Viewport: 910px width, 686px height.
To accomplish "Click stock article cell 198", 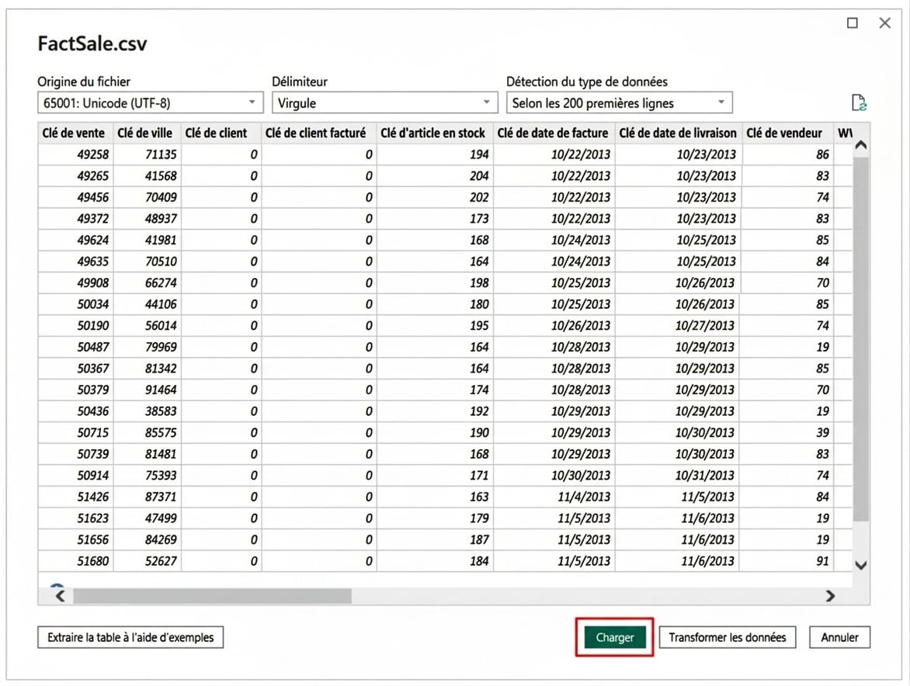I will tap(436, 283).
